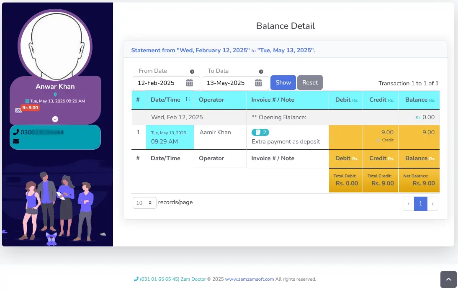
Task: Click the To Date help question icon
Action: pyautogui.click(x=261, y=72)
